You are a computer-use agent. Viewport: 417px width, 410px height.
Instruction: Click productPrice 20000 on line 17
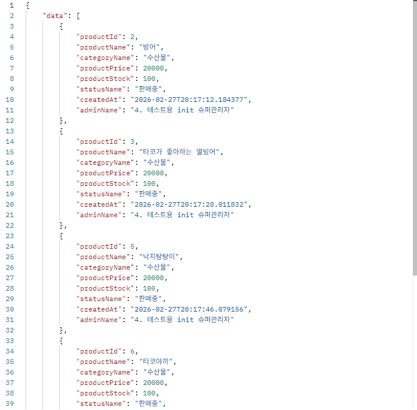(154, 173)
